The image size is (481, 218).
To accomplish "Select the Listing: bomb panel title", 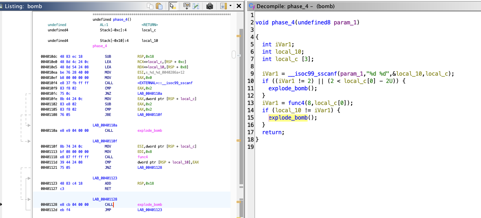I will pos(23,7).
